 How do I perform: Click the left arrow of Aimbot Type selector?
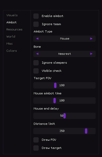point(37,39)
